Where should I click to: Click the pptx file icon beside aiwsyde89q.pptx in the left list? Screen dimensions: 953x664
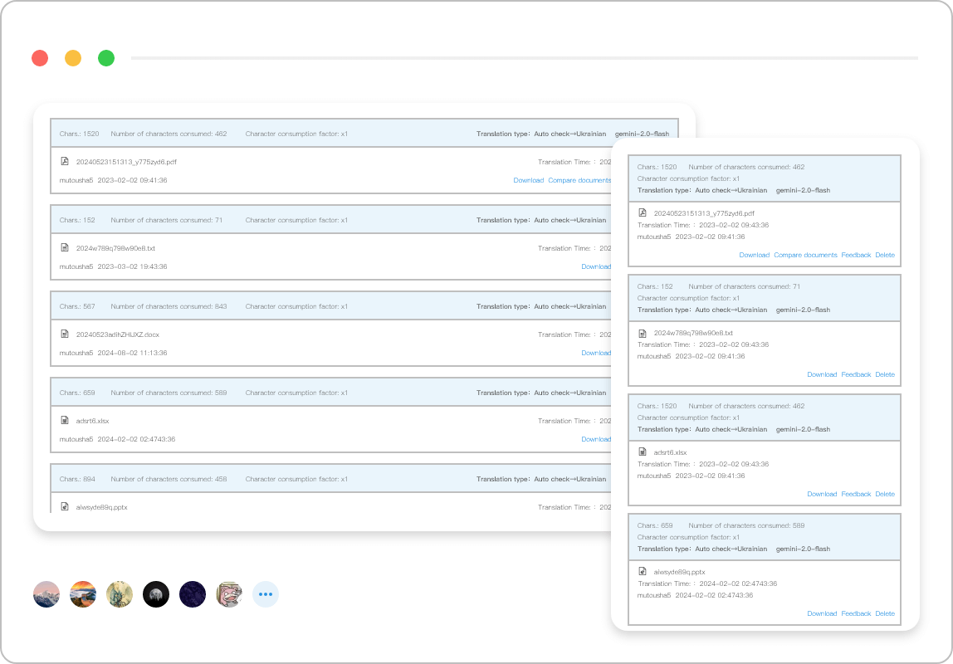65,506
